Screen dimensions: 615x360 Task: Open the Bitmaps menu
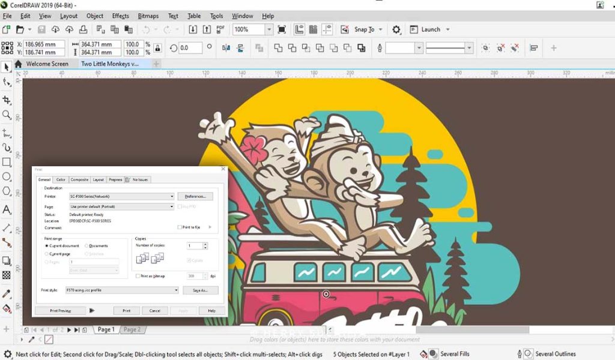click(148, 16)
